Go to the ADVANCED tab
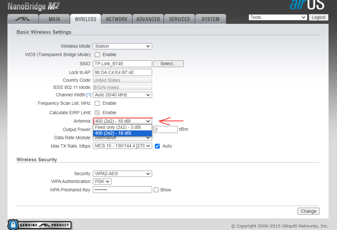The image size is (337, 230). pyautogui.click(x=148, y=19)
